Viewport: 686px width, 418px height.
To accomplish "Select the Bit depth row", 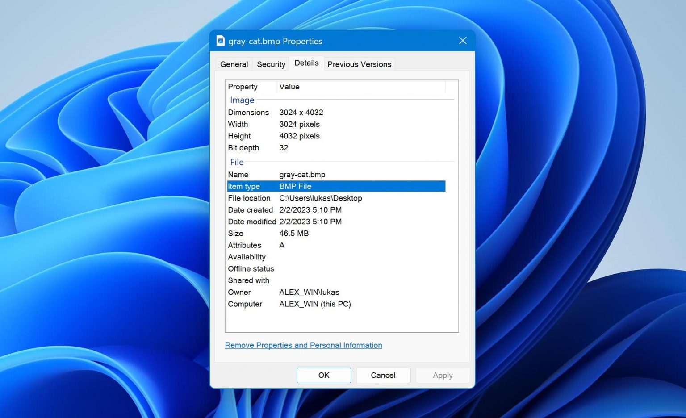I will point(268,148).
